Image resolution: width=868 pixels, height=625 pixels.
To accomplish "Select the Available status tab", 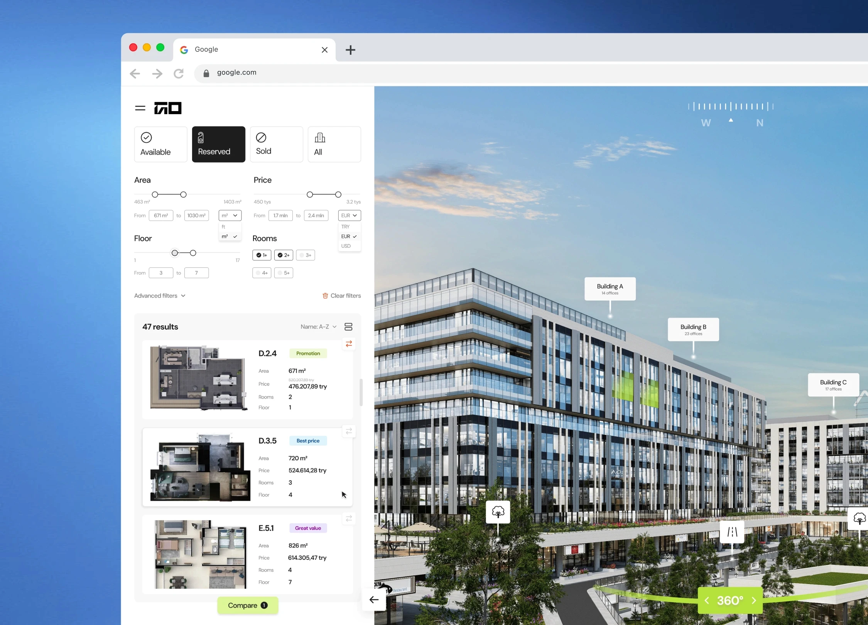I will 160,144.
